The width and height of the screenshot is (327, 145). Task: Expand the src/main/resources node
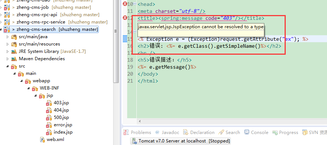pyautogui.click(x=8, y=44)
